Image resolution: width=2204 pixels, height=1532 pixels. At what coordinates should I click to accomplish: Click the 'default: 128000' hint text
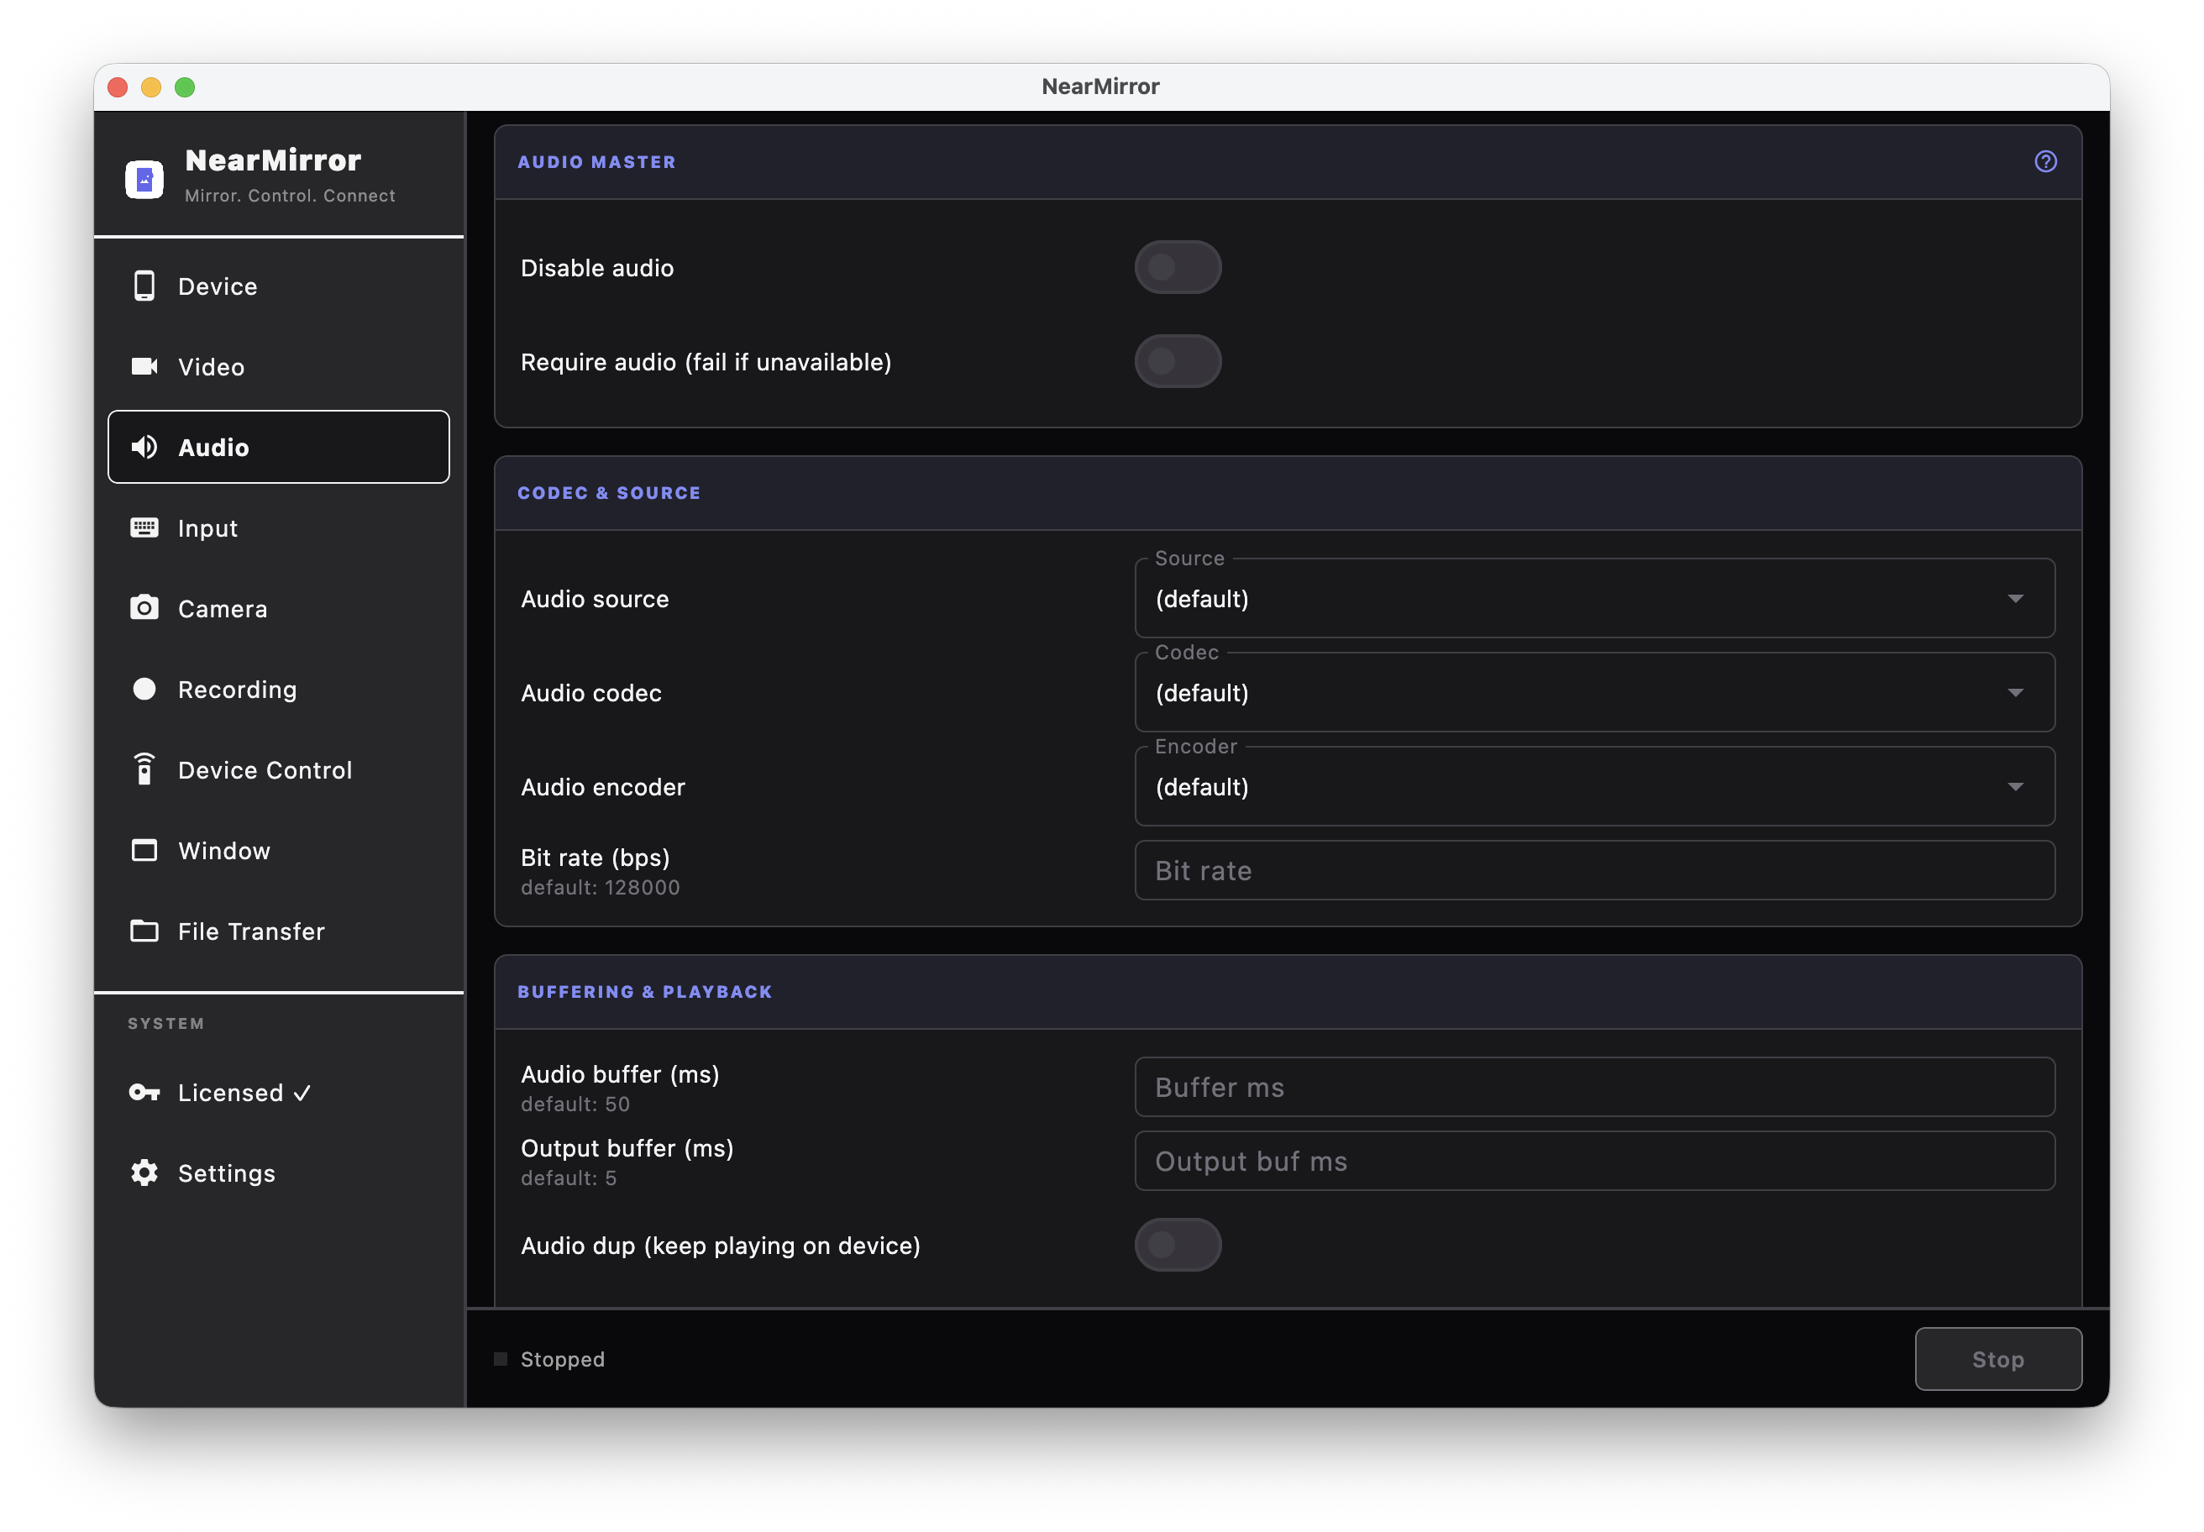tap(600, 888)
